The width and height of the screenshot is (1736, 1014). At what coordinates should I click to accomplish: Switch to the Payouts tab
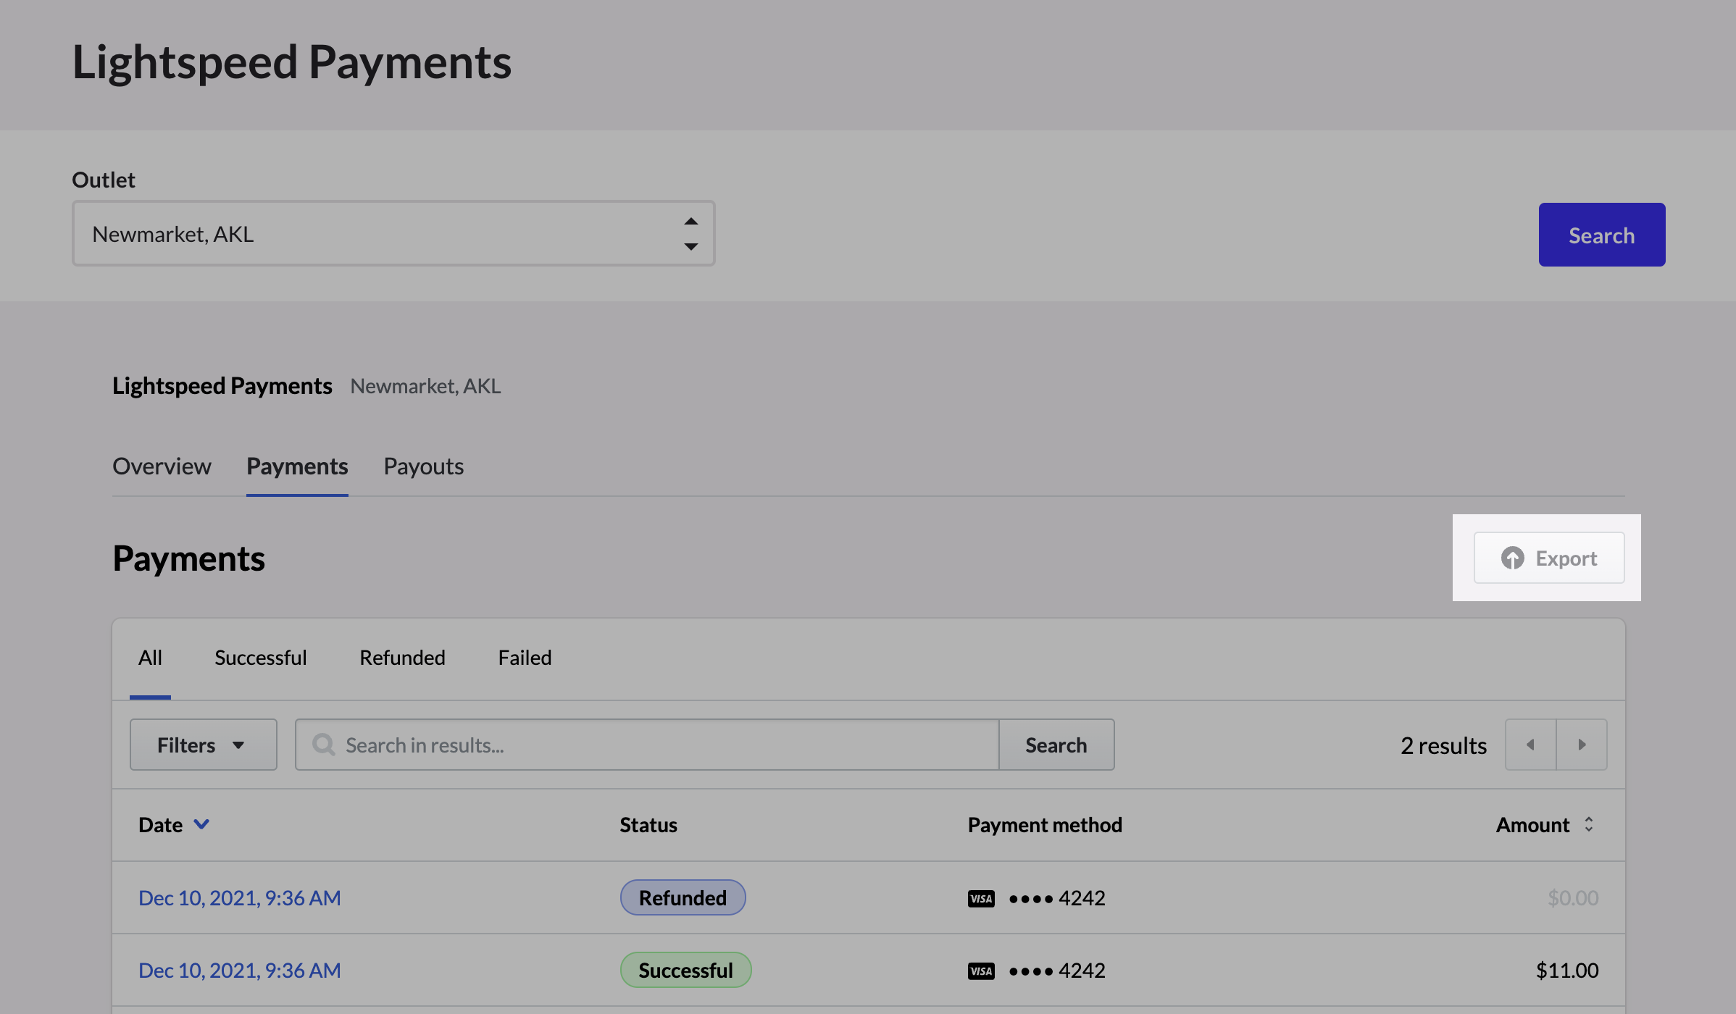click(x=423, y=466)
